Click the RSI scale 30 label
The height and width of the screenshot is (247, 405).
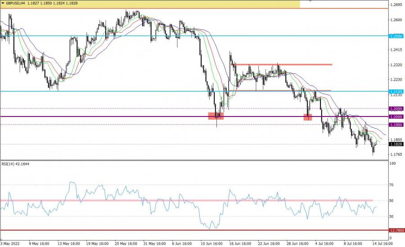tap(391, 216)
